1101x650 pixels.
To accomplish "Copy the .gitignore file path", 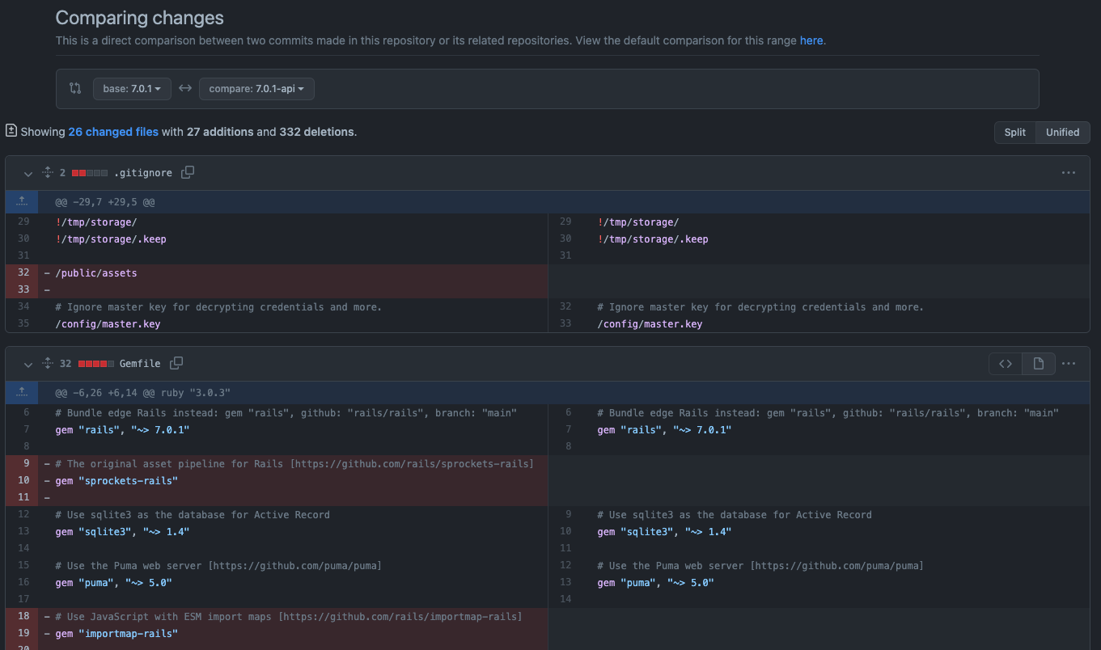I will point(188,173).
